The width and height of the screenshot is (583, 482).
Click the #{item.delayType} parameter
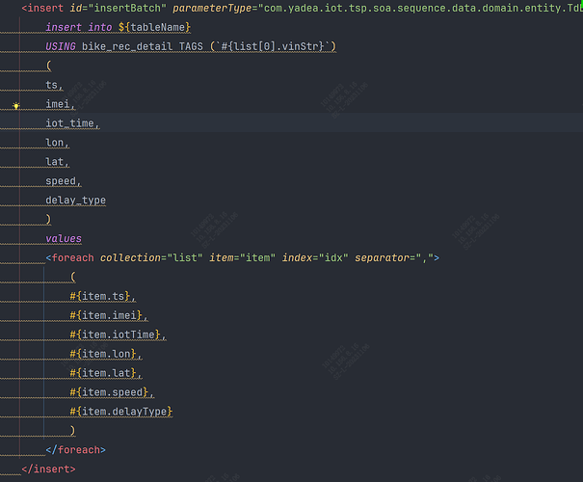[x=120, y=412]
